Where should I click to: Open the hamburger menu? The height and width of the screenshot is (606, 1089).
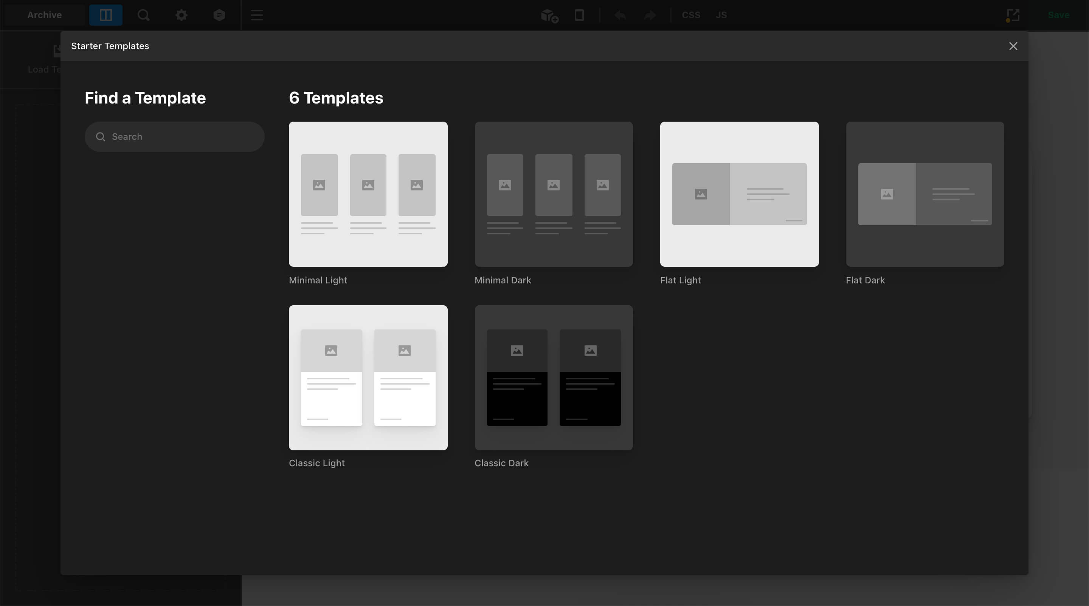[x=257, y=15]
